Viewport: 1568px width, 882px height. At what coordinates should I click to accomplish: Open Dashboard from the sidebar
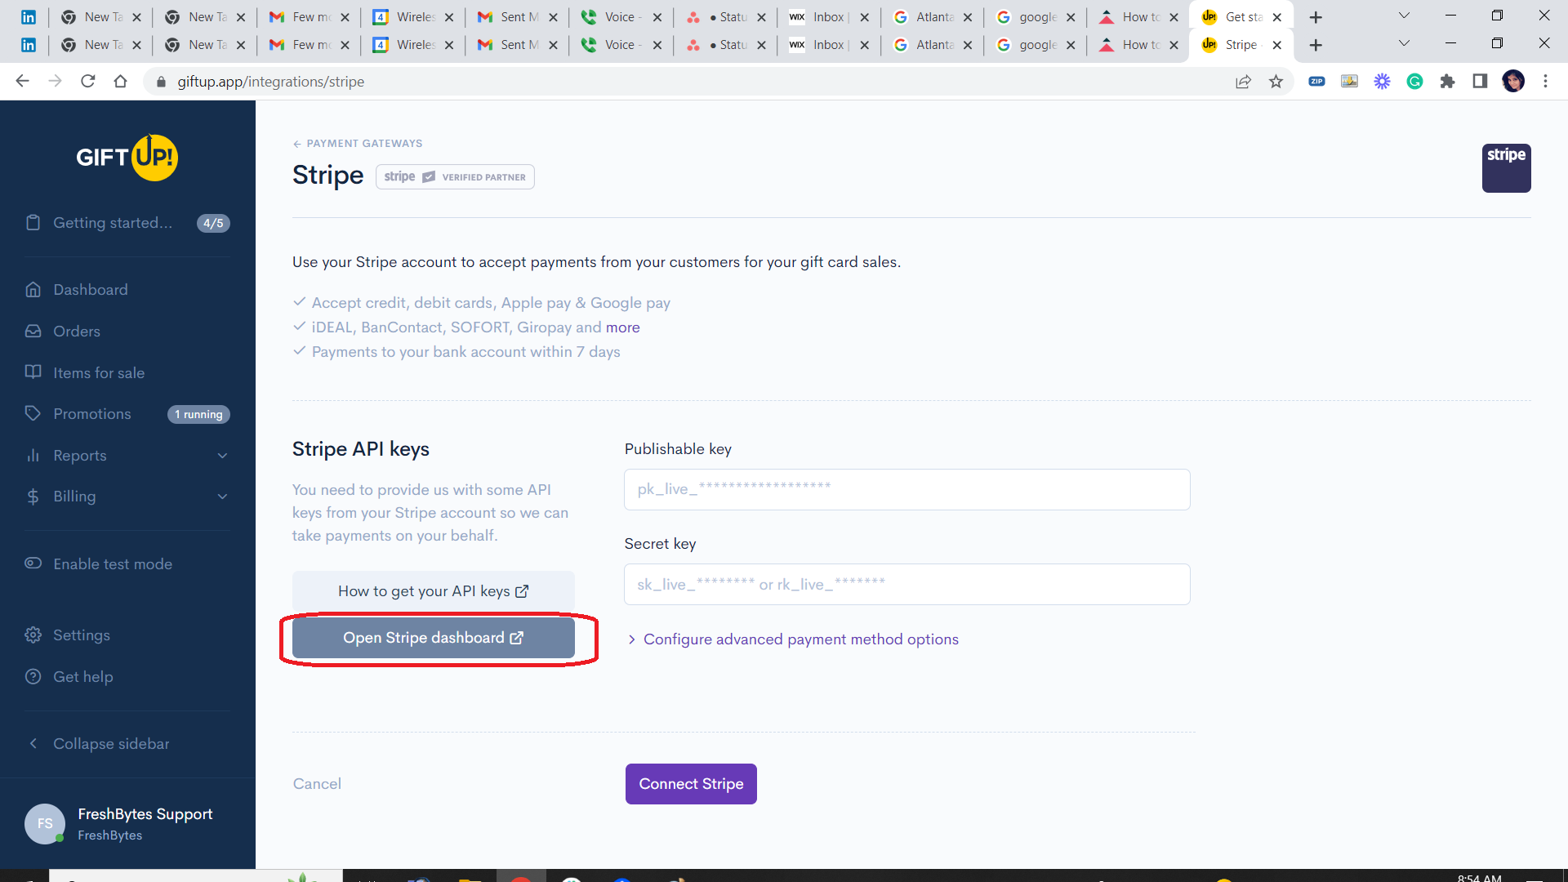[90, 290]
